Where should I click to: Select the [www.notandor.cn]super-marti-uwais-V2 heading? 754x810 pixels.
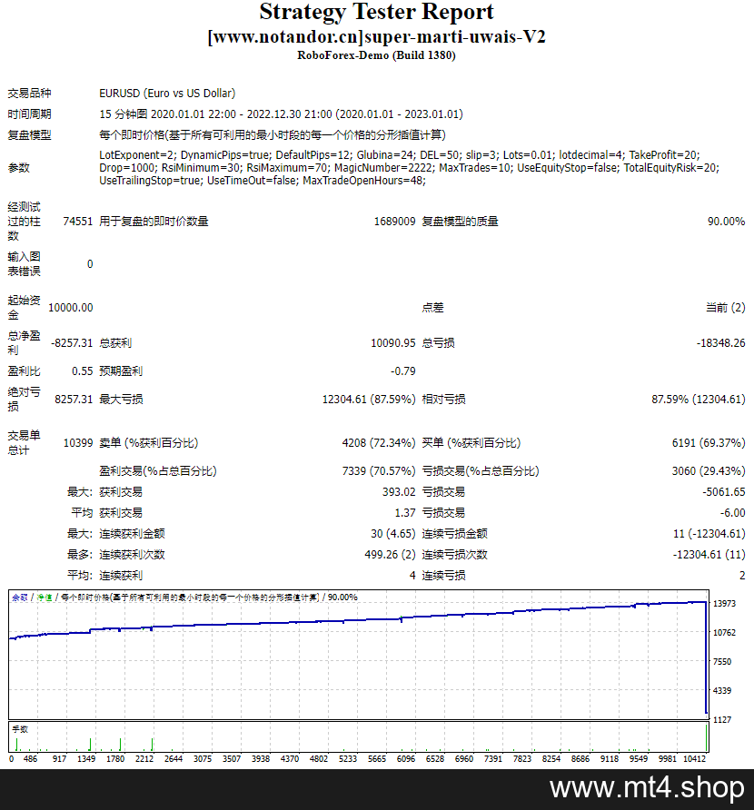pyautogui.click(x=376, y=36)
